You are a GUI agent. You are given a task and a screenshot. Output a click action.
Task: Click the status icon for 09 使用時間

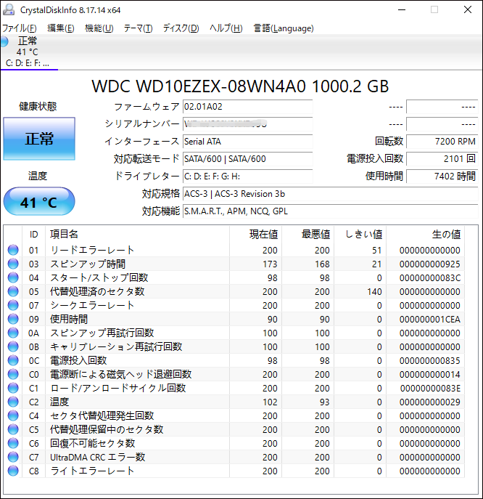point(13,319)
